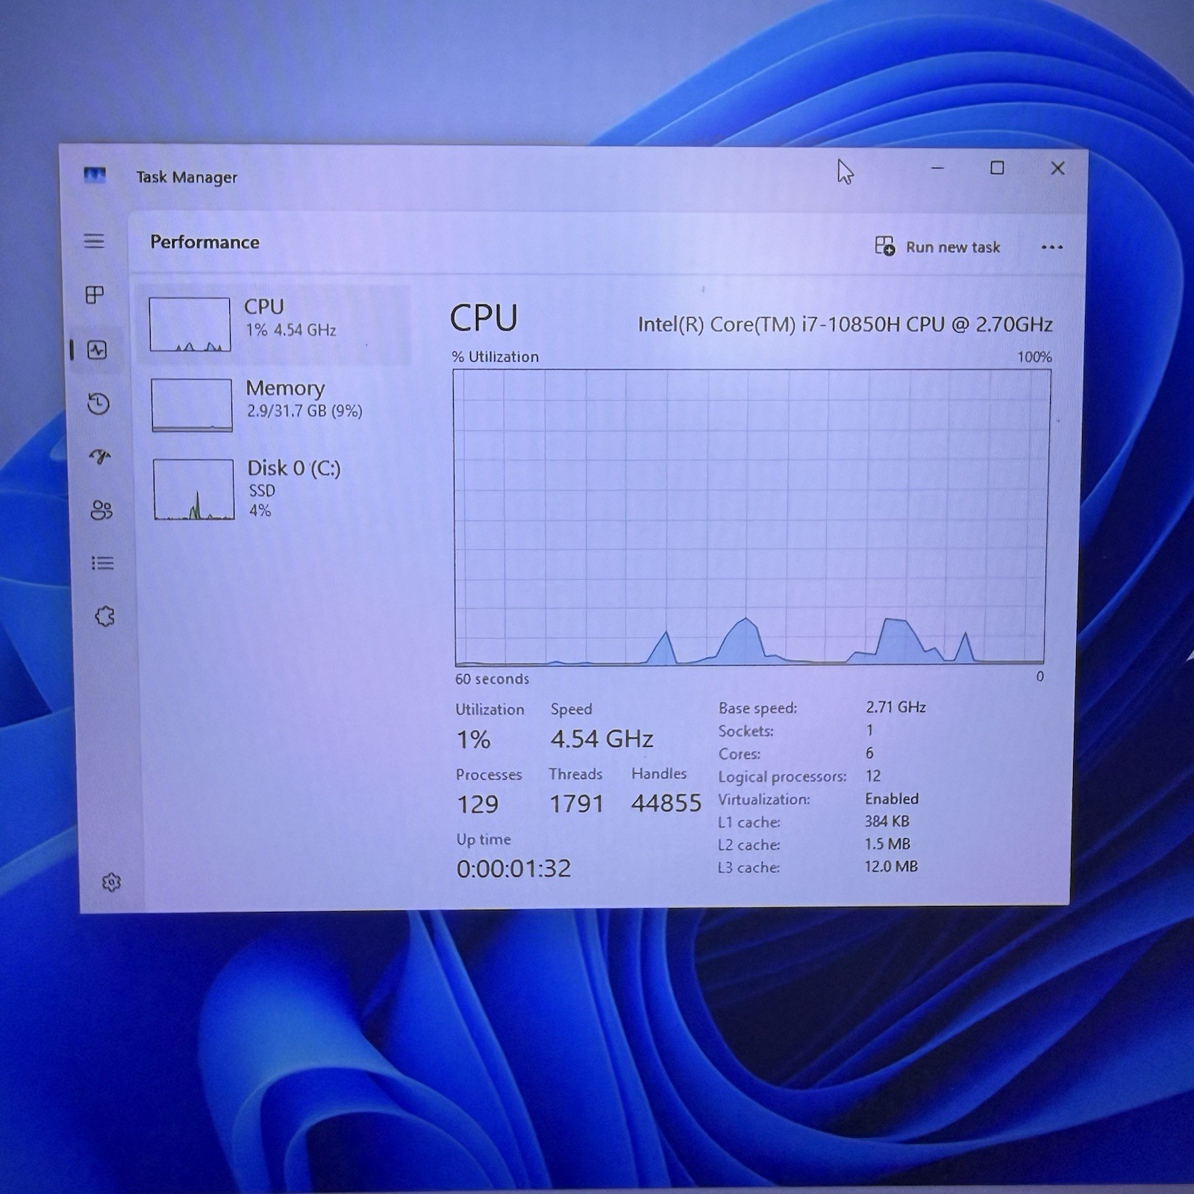This screenshot has height=1194, width=1194.
Task: Click the Virtualization Enabled value
Action: 892,798
